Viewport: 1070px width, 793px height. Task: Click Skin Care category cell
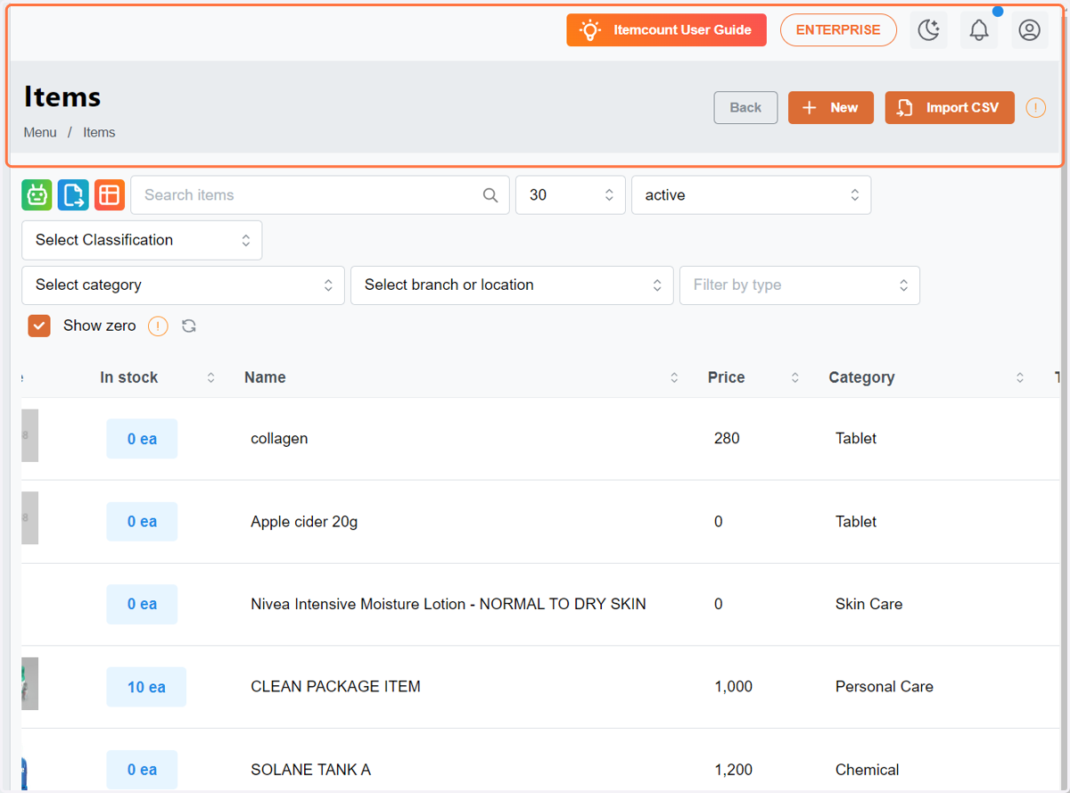868,604
